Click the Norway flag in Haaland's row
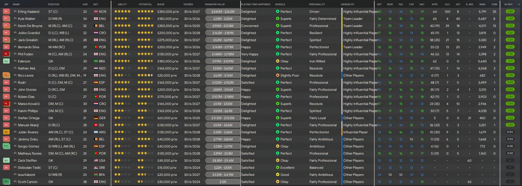 96,12
